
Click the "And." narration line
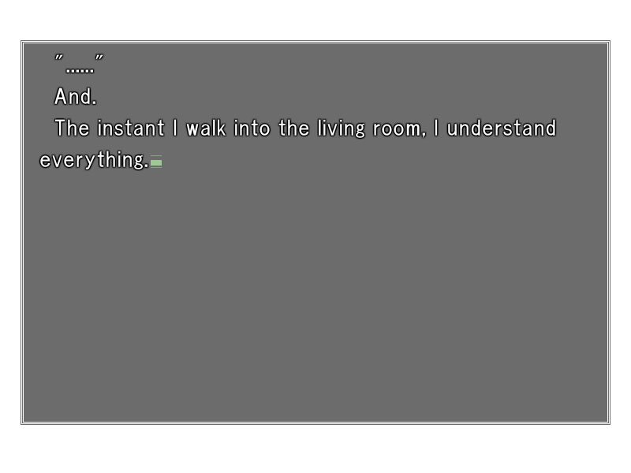point(76,96)
